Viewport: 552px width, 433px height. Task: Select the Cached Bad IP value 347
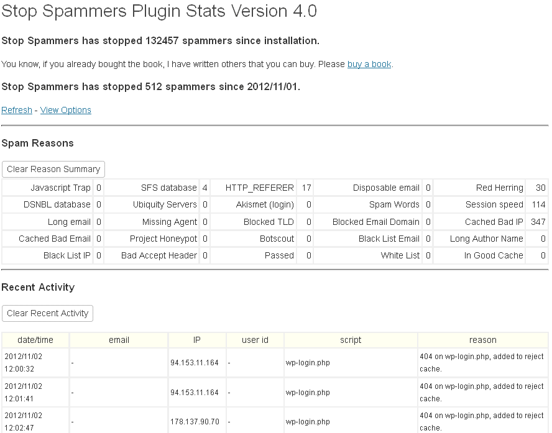pos(540,221)
